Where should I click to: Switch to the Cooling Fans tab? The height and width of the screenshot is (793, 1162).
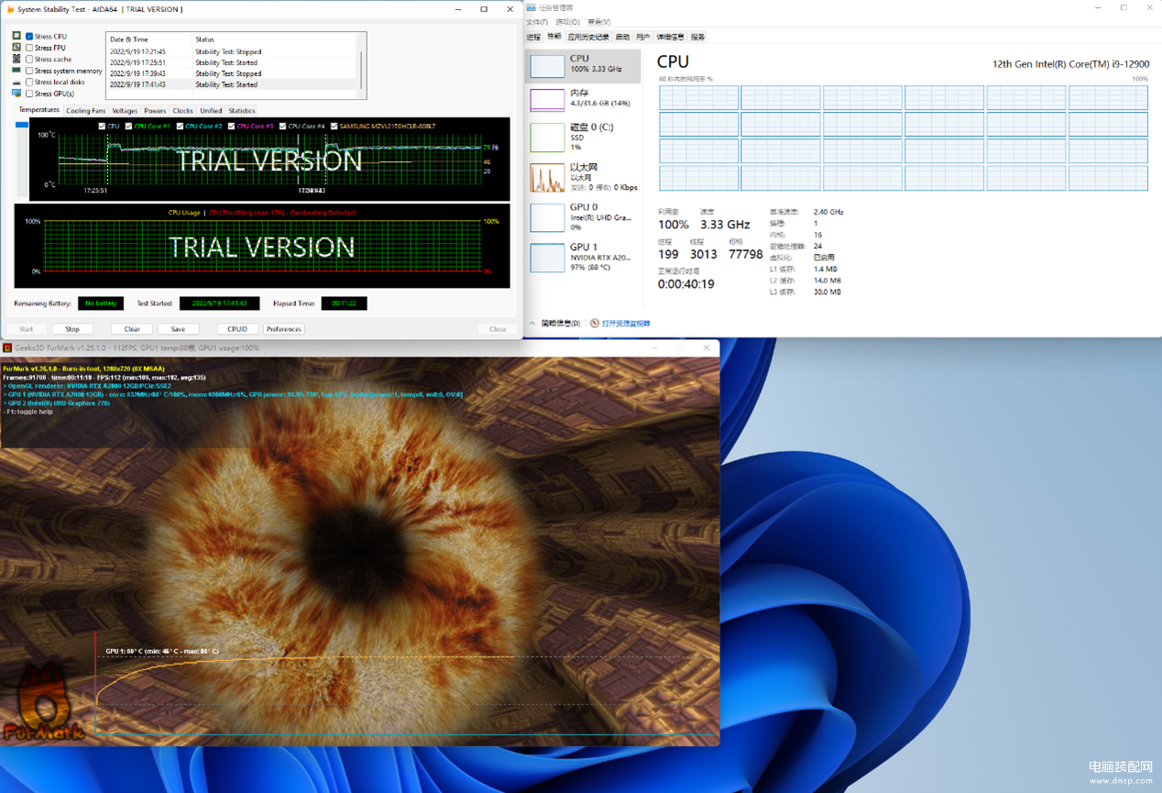(85, 111)
